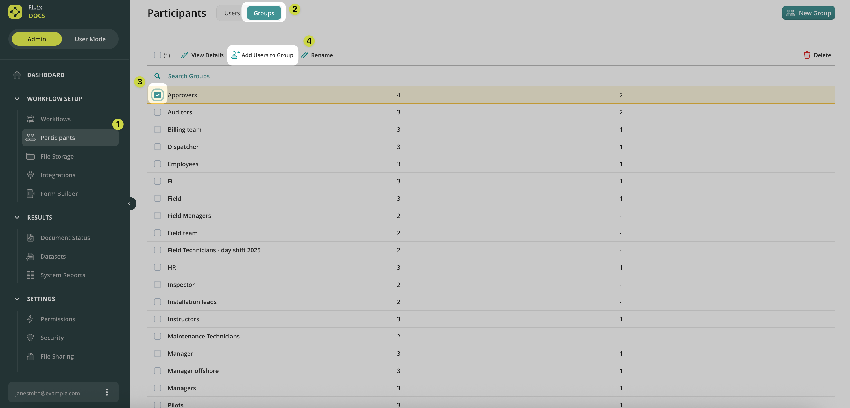Click the Rename pencil icon
Image resolution: width=850 pixels, height=408 pixels.
[x=304, y=55]
